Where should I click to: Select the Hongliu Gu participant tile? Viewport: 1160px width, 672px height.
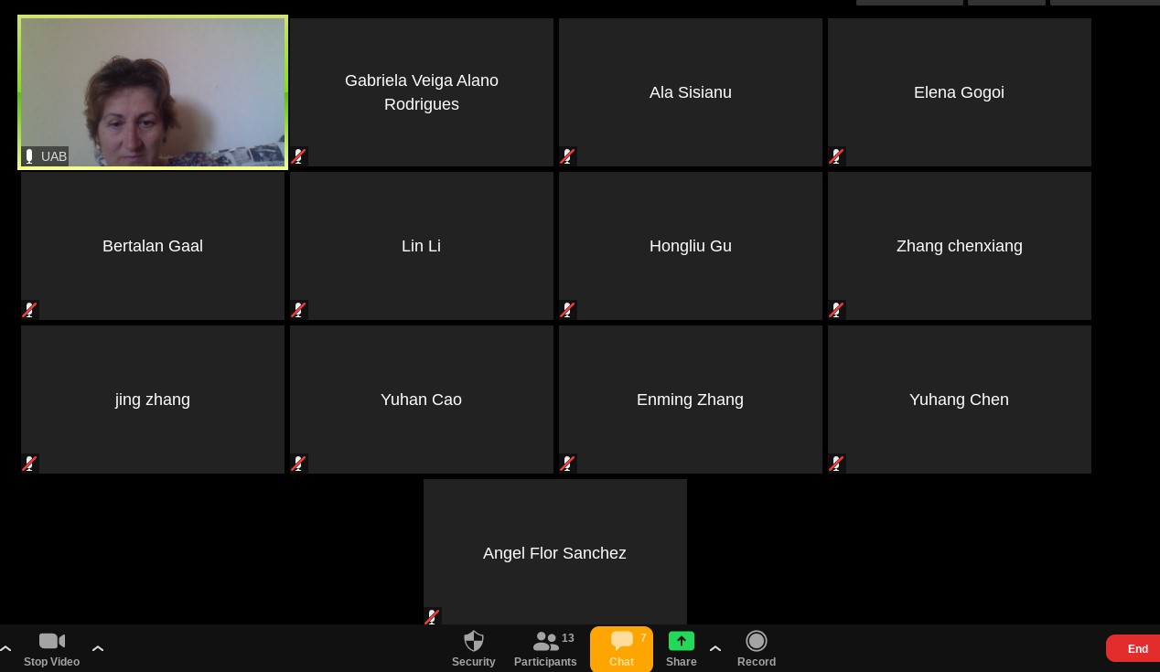pyautogui.click(x=690, y=246)
